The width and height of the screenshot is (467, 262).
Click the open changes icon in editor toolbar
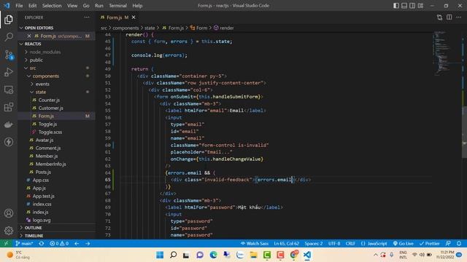pyautogui.click(x=439, y=17)
